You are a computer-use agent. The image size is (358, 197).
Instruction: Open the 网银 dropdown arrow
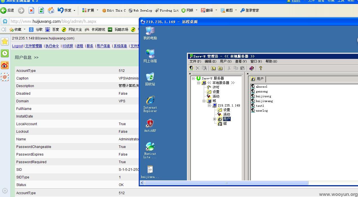[x=196, y=10]
